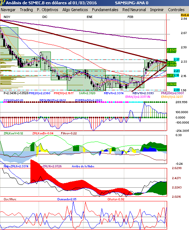189x230 pixels.
Task: Open the Red Neuronal menu
Action: click(134, 10)
